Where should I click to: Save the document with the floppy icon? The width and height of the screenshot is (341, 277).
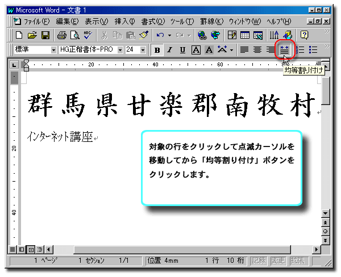(45, 35)
